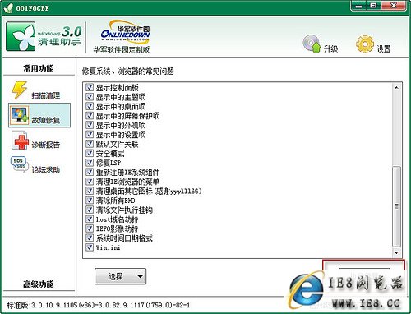Open Settings (设置) gear icon

(x=365, y=44)
